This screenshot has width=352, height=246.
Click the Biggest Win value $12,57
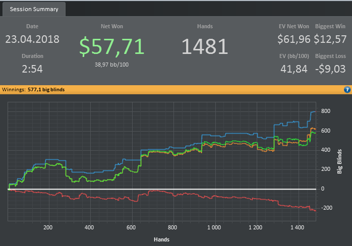(x=330, y=39)
